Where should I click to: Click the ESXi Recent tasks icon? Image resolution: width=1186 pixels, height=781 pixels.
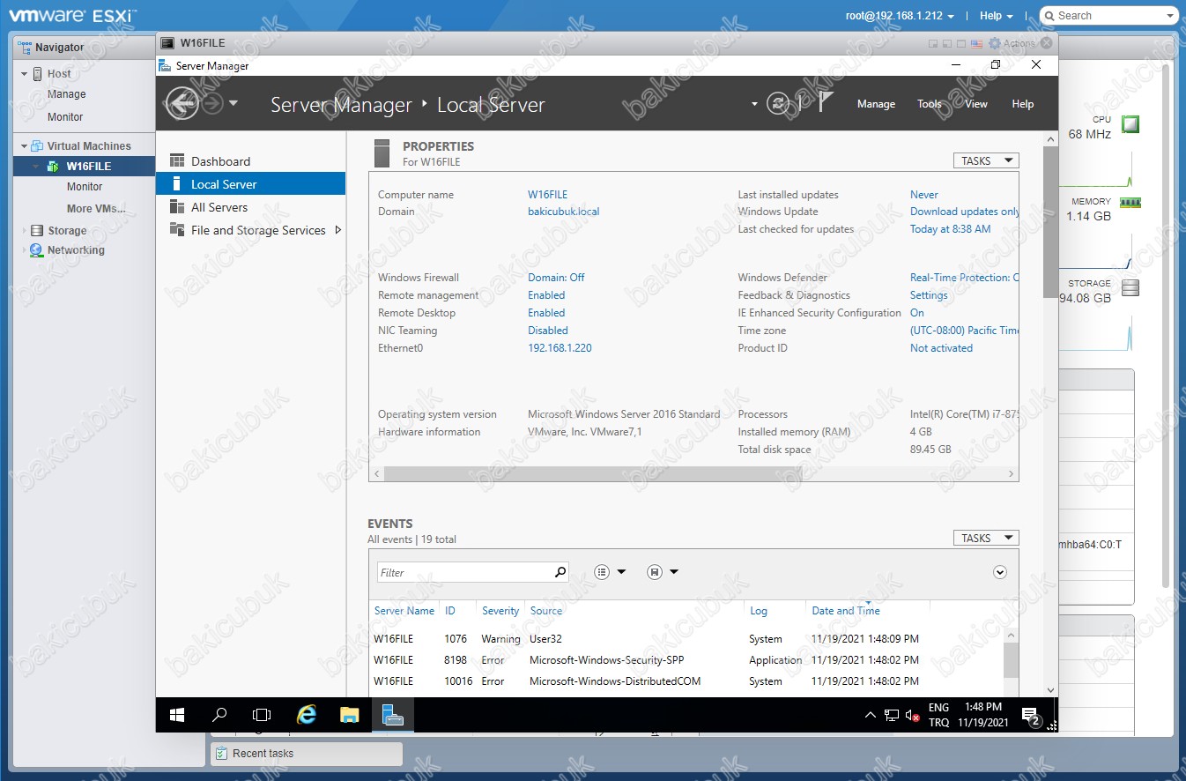(x=221, y=754)
